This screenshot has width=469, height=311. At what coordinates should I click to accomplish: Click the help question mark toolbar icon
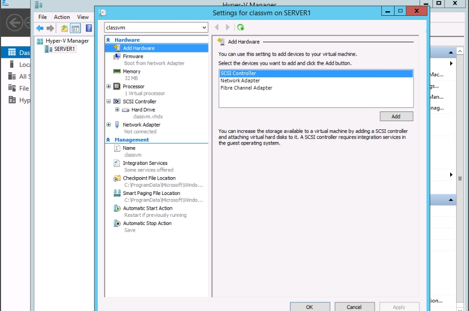(89, 29)
